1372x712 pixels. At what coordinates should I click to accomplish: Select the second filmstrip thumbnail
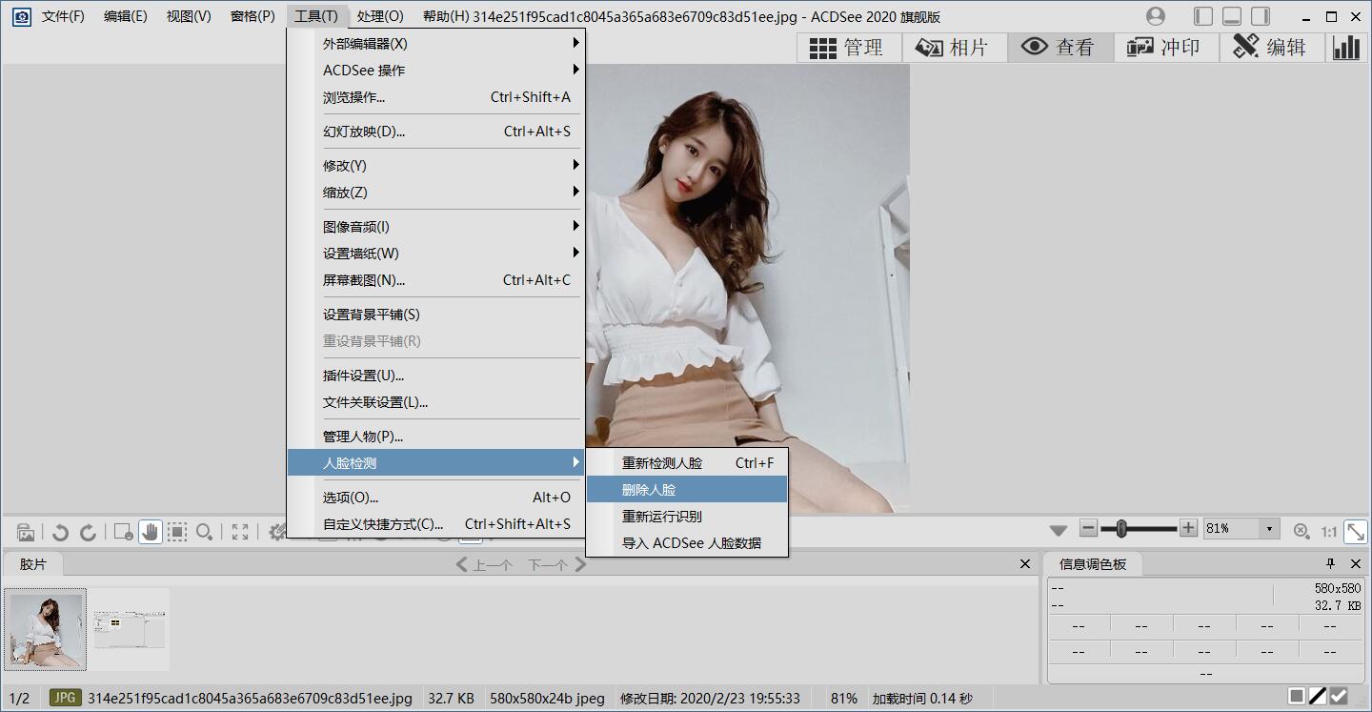[131, 629]
